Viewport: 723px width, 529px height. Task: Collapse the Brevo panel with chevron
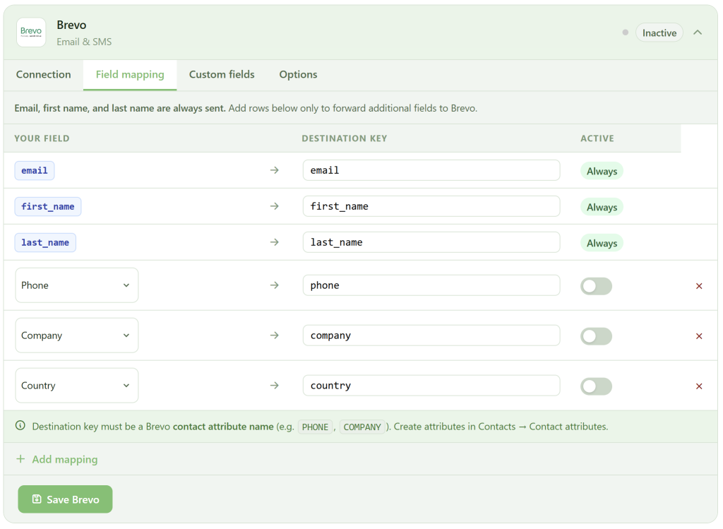coord(698,32)
